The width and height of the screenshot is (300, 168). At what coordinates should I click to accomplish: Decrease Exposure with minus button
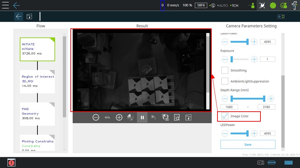tap(225, 59)
